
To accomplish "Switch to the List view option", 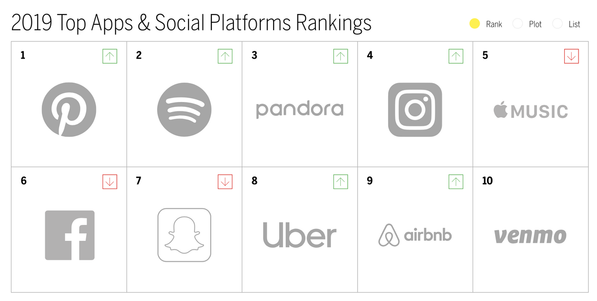I will (x=557, y=23).
